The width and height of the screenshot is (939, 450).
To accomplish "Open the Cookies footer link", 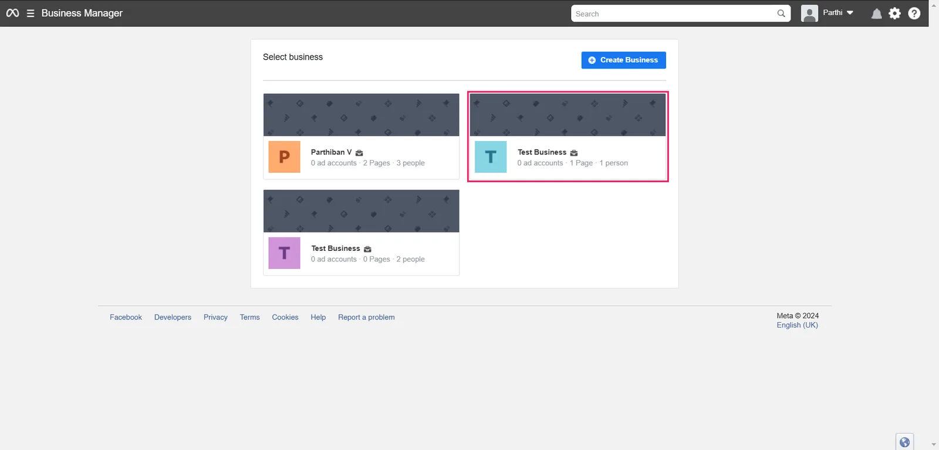I will (285, 317).
